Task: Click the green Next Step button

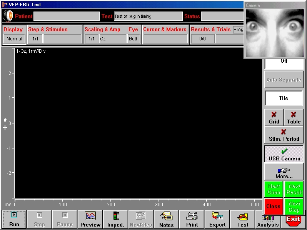Action: pyautogui.click(x=294, y=206)
